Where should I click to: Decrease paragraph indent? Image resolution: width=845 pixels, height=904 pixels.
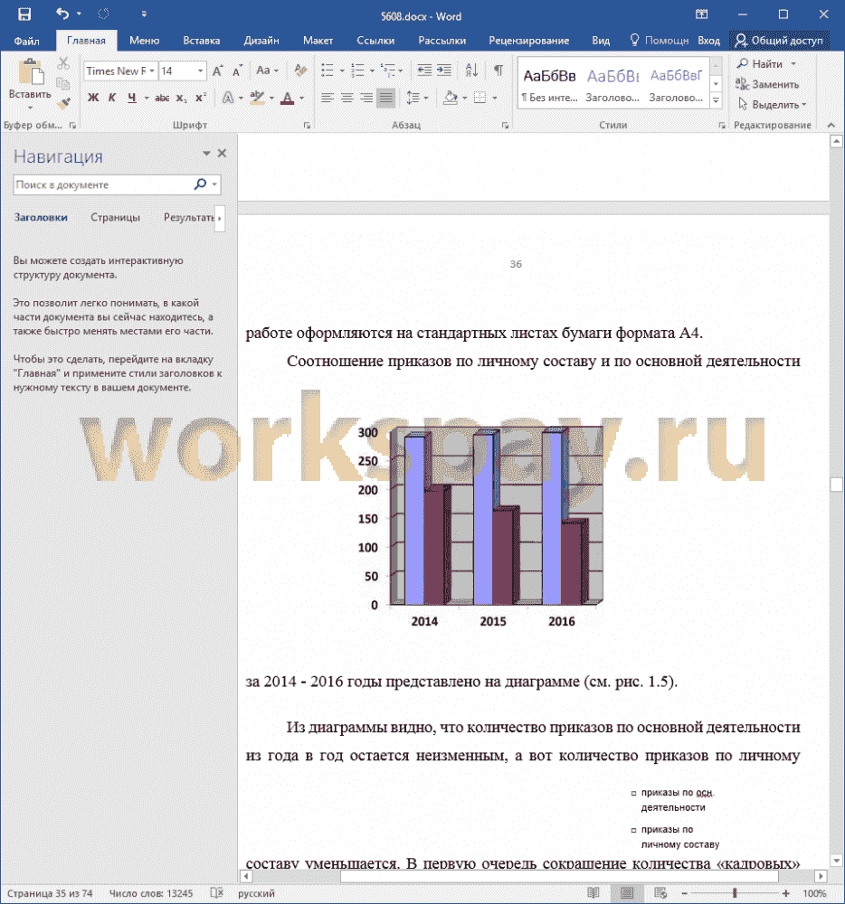coord(424,71)
